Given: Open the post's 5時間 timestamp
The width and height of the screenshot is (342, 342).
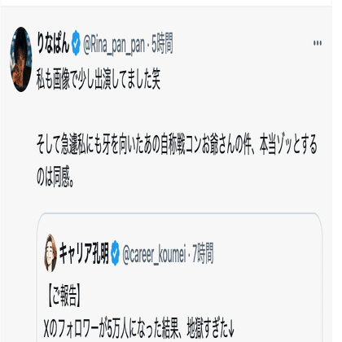Looking at the screenshot, I should 162,44.
